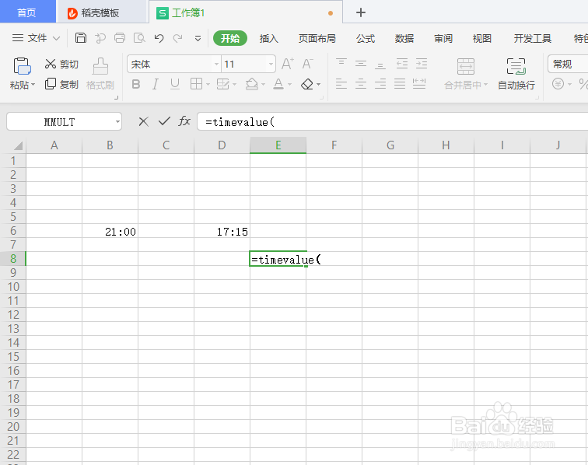Increase indent icon
588x465 pixels.
pos(422,64)
